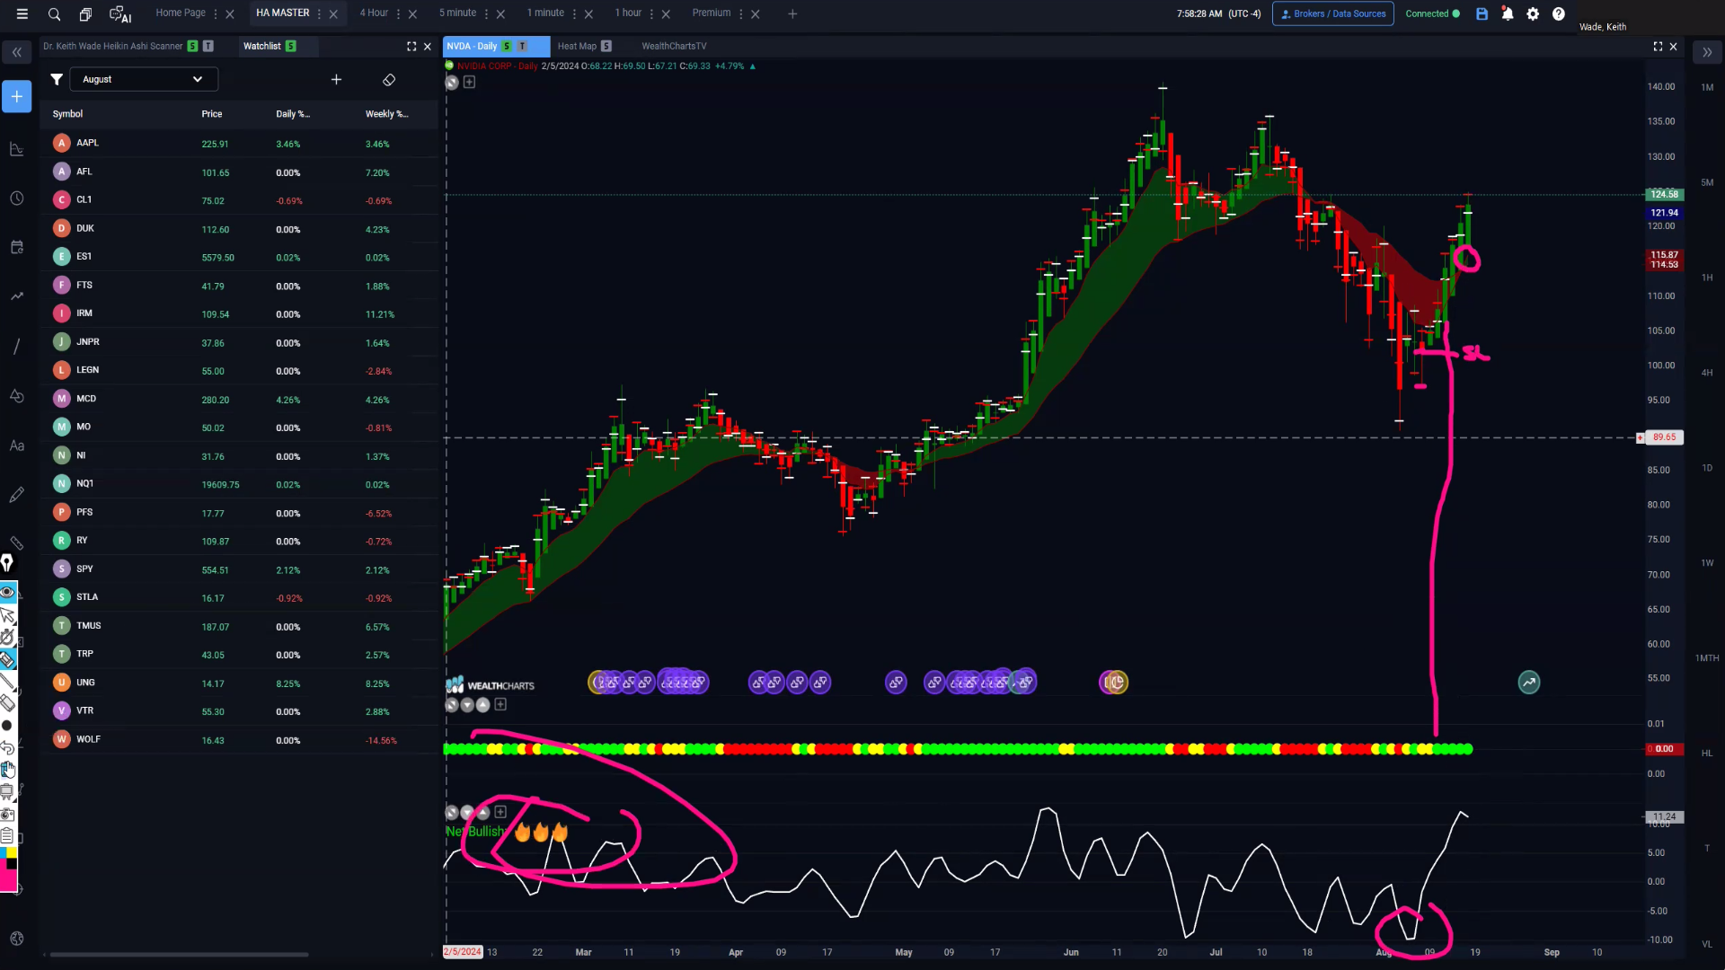Switch to the 4 Hour tab
This screenshot has height=970, width=1725.
pyautogui.click(x=374, y=13)
